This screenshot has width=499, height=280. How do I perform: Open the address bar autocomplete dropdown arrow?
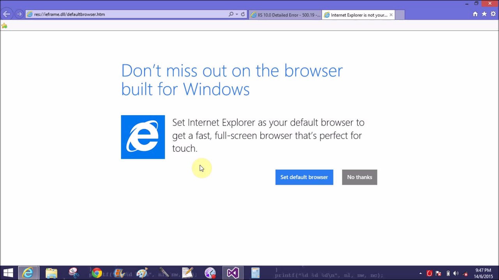click(x=237, y=14)
